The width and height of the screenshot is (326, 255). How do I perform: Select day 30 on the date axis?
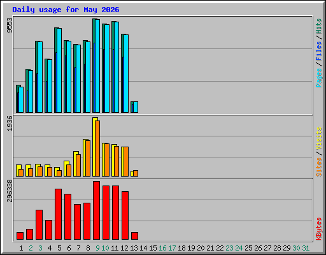click(296, 248)
